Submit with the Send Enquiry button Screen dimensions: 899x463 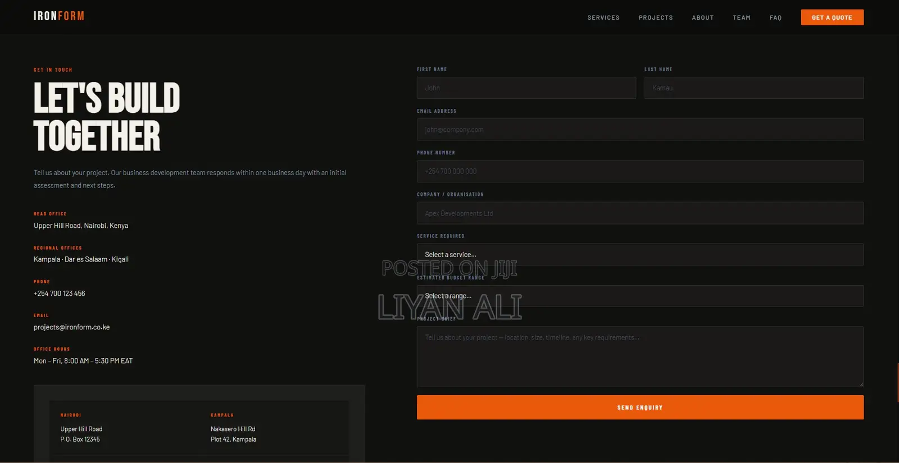click(640, 407)
